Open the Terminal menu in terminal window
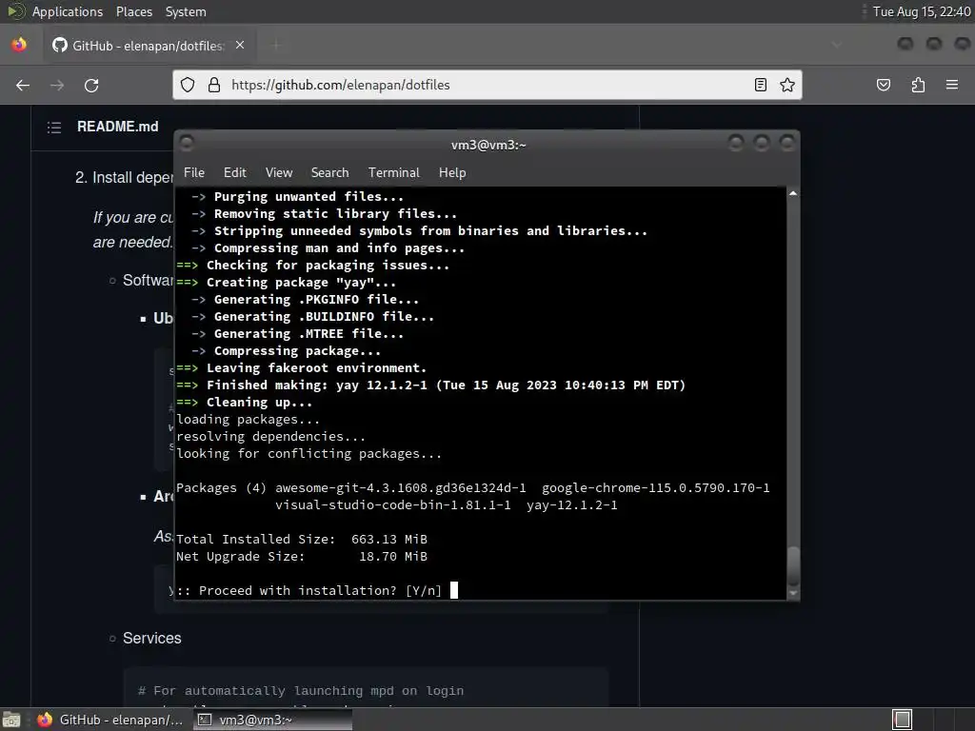Image resolution: width=975 pixels, height=731 pixels. coord(393,173)
